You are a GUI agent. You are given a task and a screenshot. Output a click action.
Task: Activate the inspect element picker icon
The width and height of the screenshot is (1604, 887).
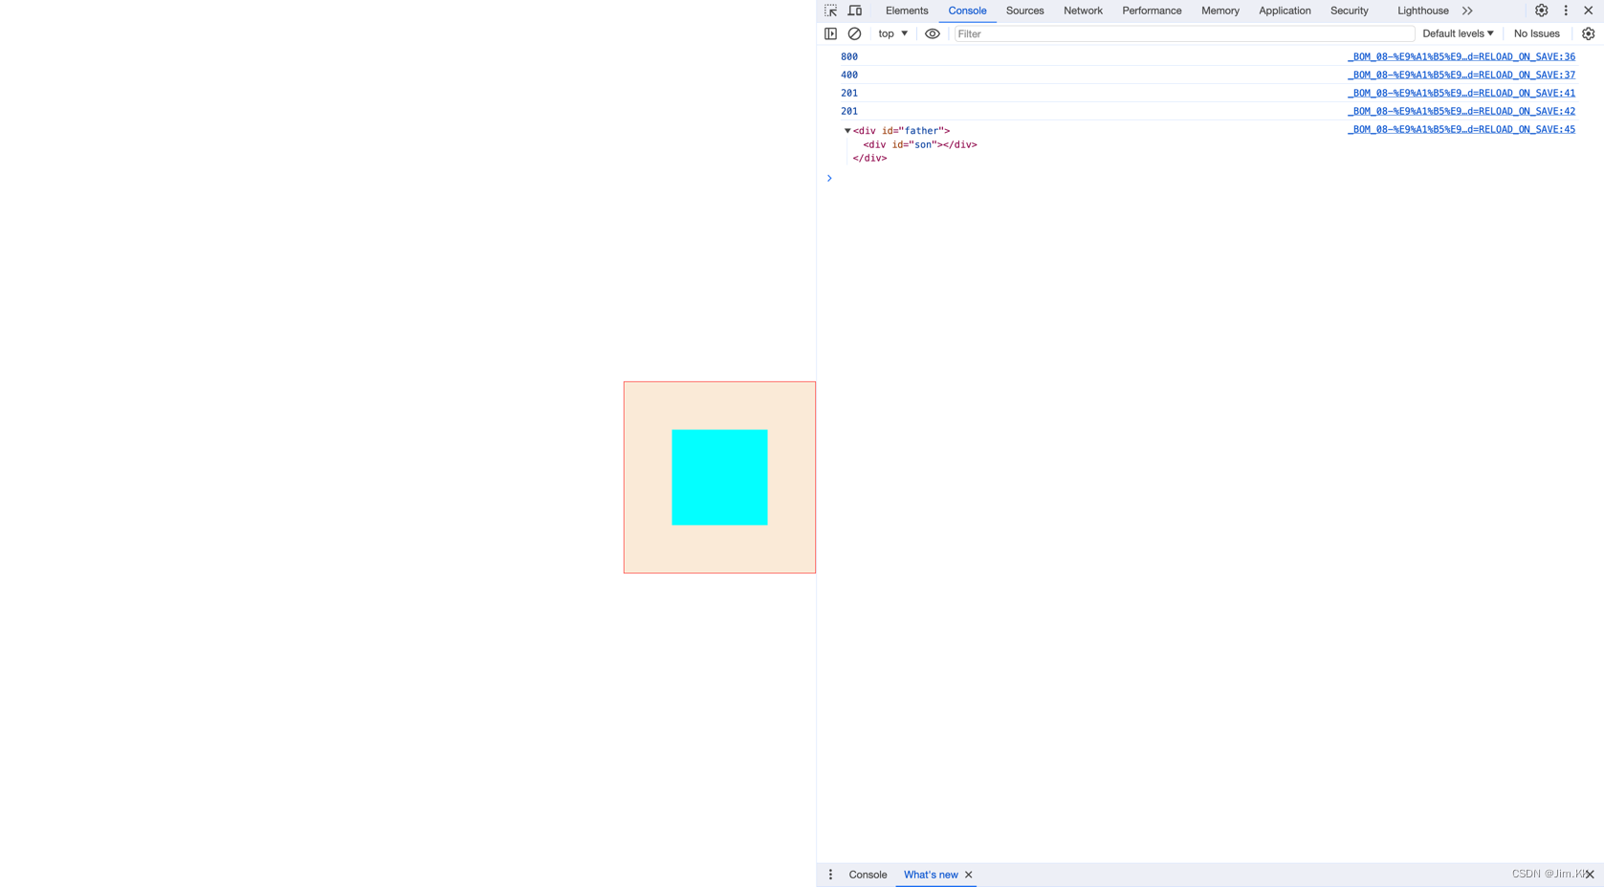tap(830, 11)
